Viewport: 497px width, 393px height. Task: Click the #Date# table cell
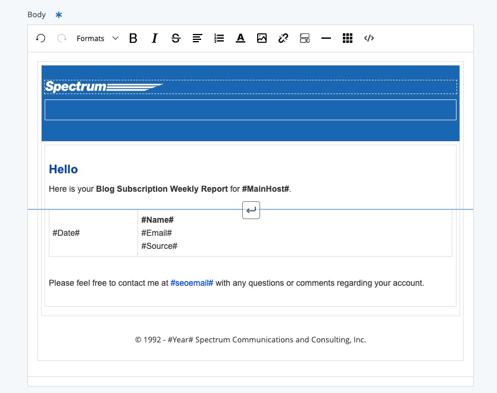coord(66,233)
